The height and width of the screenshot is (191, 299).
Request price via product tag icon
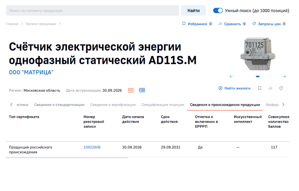(x=281, y=88)
